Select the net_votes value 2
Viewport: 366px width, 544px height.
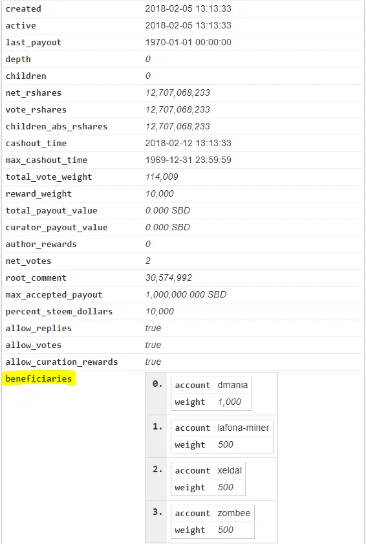[148, 261]
